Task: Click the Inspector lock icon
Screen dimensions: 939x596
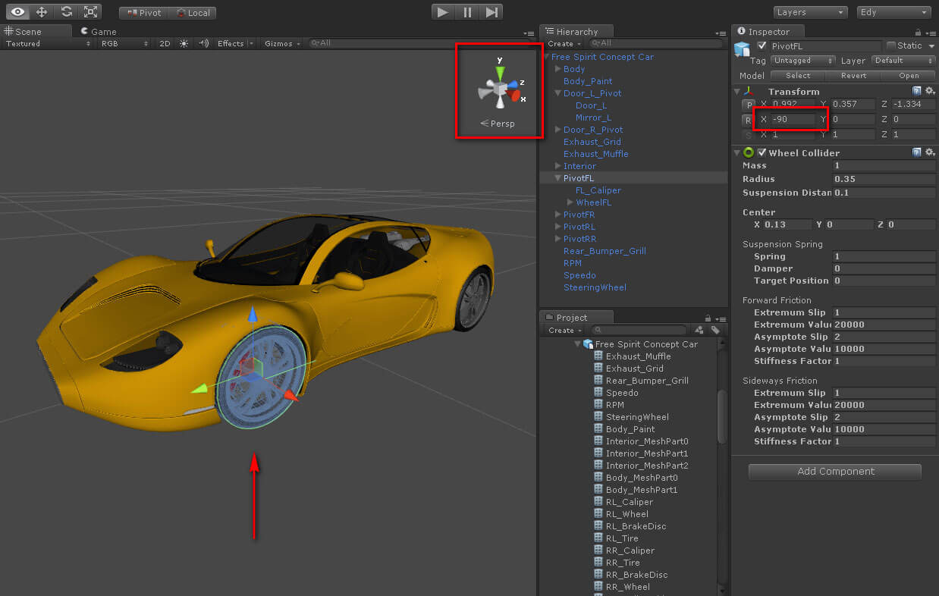Action: 919,33
